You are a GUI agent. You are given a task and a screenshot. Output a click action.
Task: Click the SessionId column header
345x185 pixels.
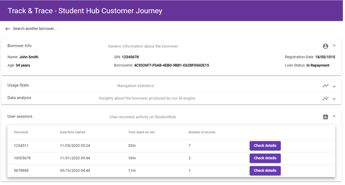click(x=21, y=132)
